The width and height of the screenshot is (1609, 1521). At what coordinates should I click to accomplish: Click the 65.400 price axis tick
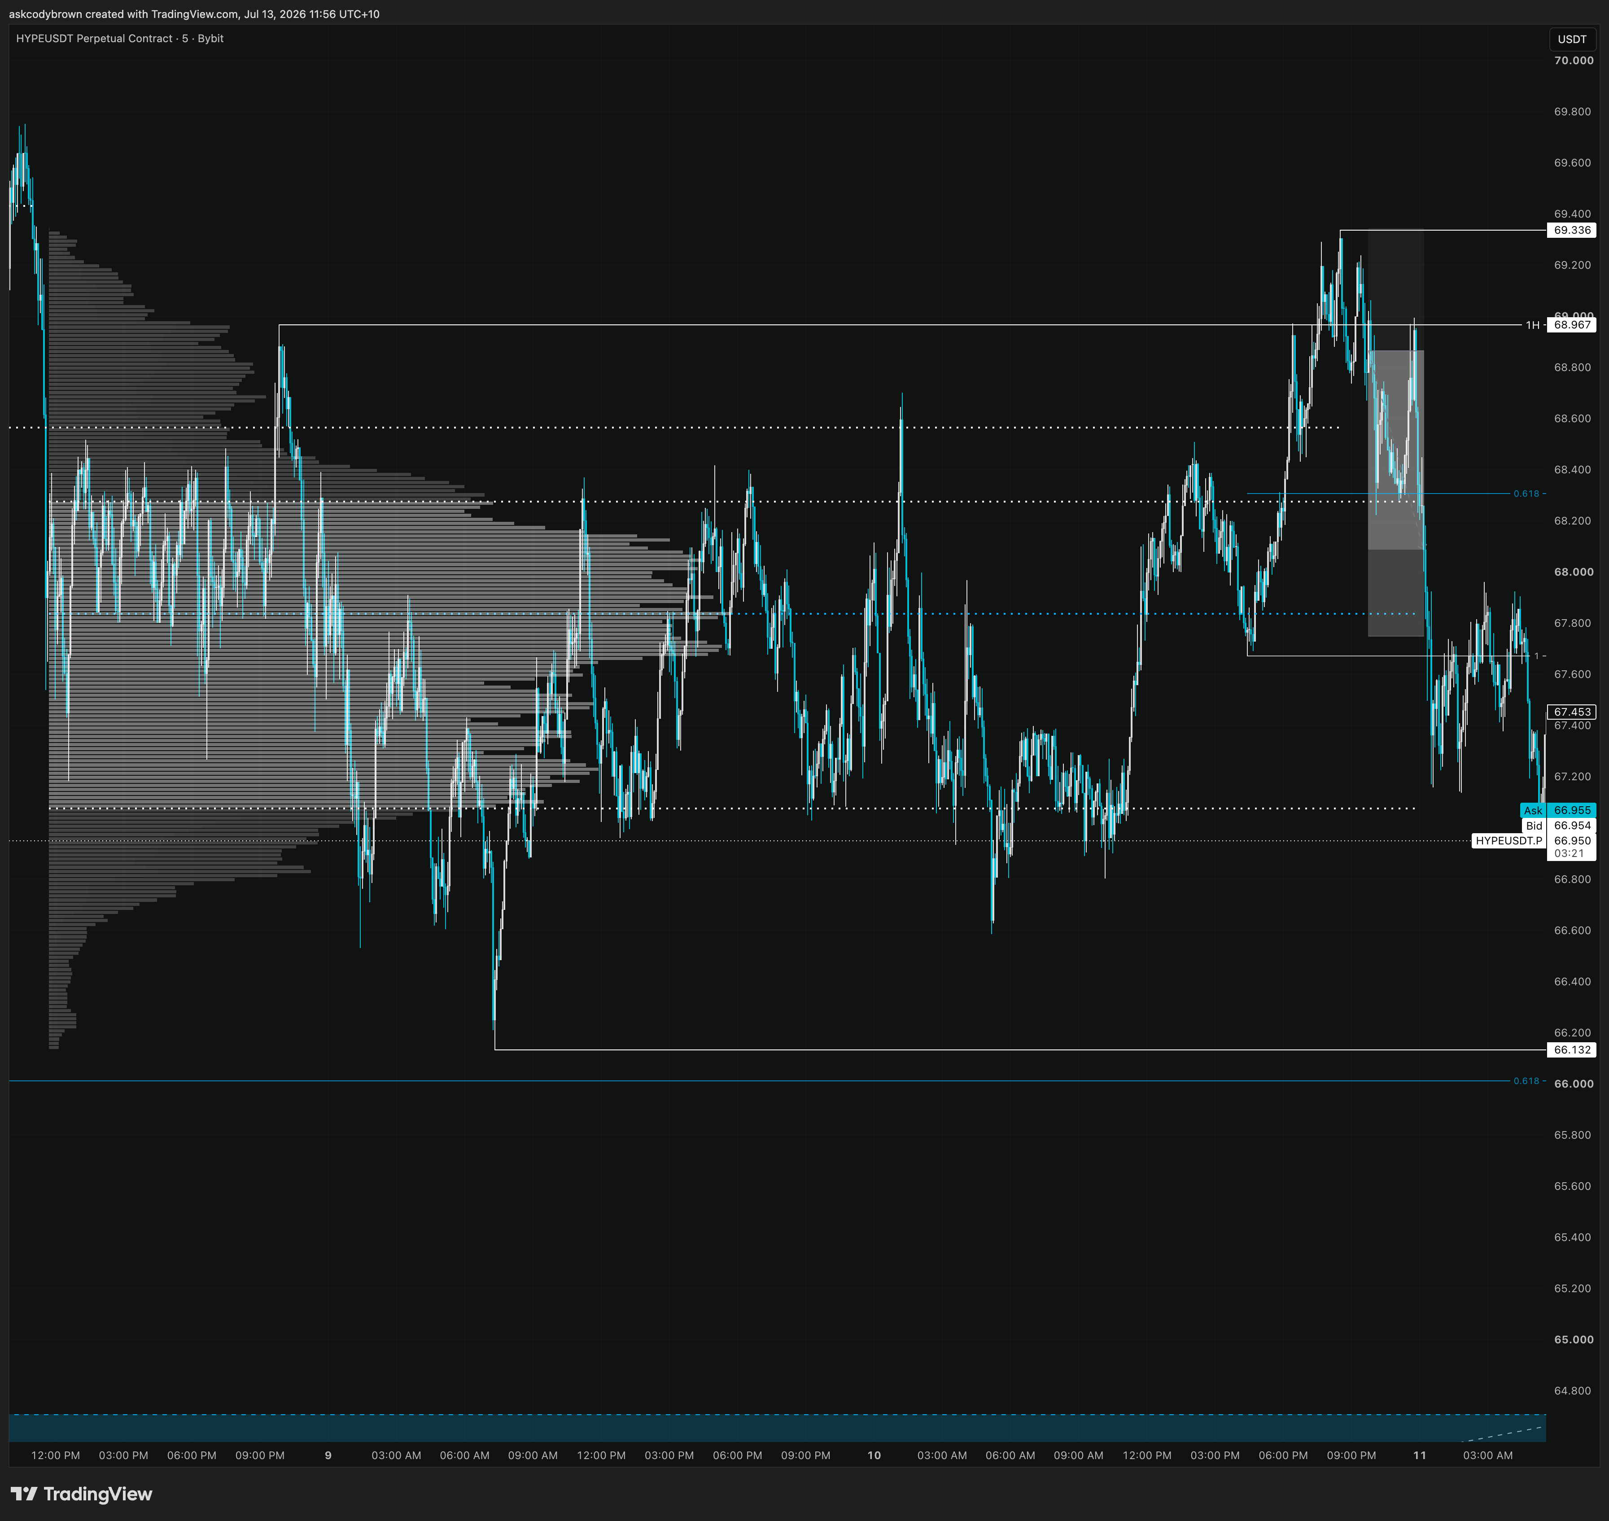coord(1573,1237)
